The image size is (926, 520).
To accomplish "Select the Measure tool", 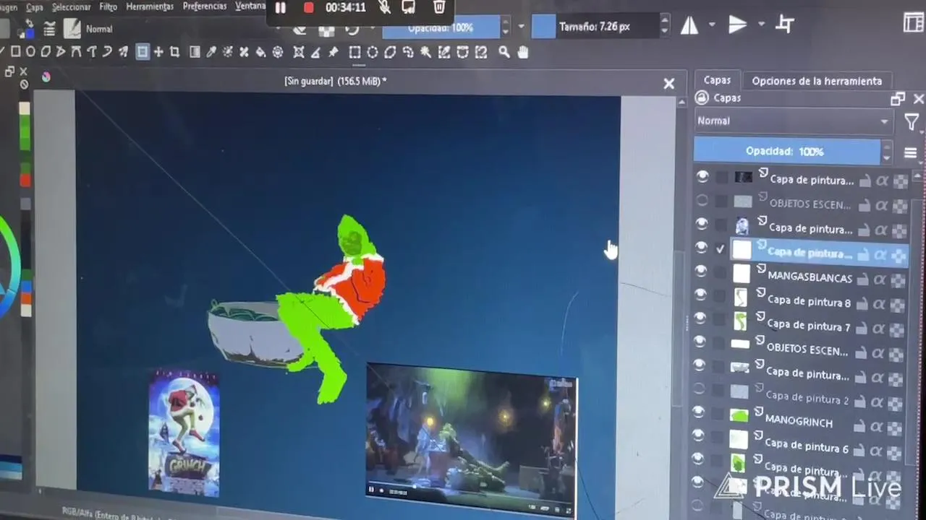I will (x=316, y=52).
